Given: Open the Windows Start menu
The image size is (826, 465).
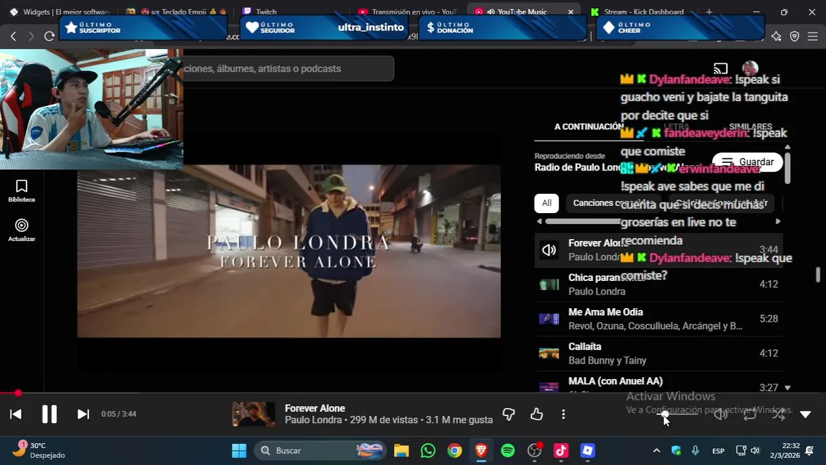Looking at the screenshot, I should coord(239,450).
